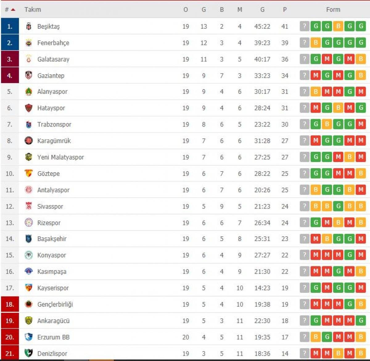370x361 pixels.
Task: Click the Beşiktaş club crest icon
Action: point(29,27)
